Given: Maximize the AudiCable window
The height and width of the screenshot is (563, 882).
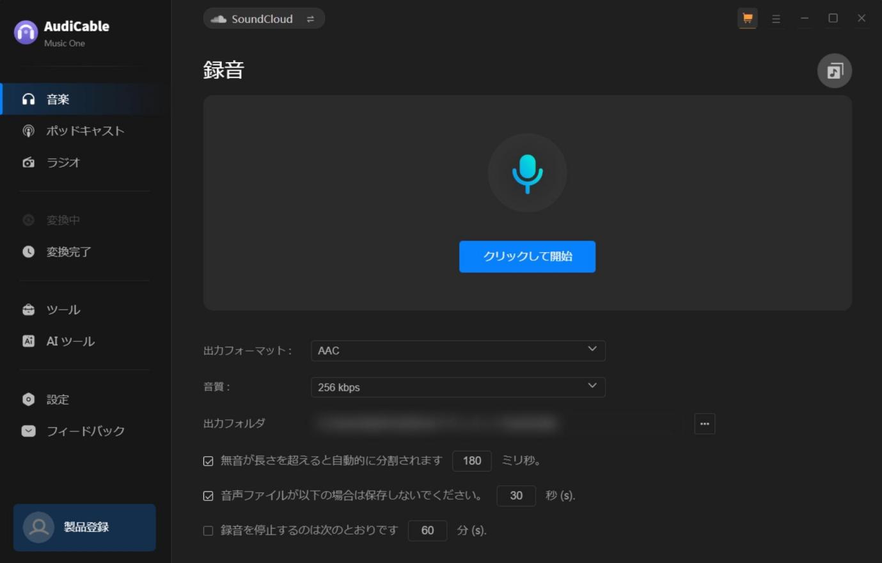Looking at the screenshot, I should pos(833,19).
